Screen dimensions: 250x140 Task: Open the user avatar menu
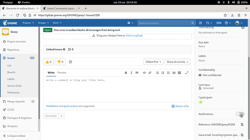[239, 23]
